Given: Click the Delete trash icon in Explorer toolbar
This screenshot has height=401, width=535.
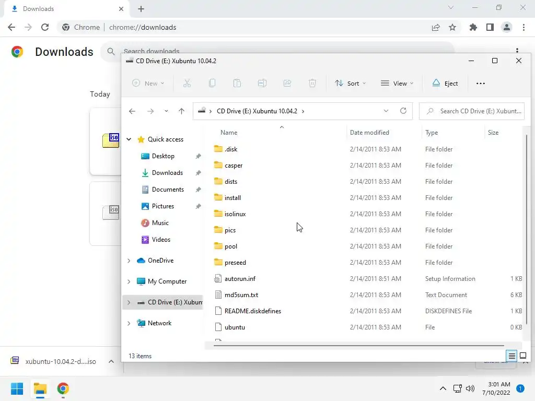Looking at the screenshot, I should [312, 83].
